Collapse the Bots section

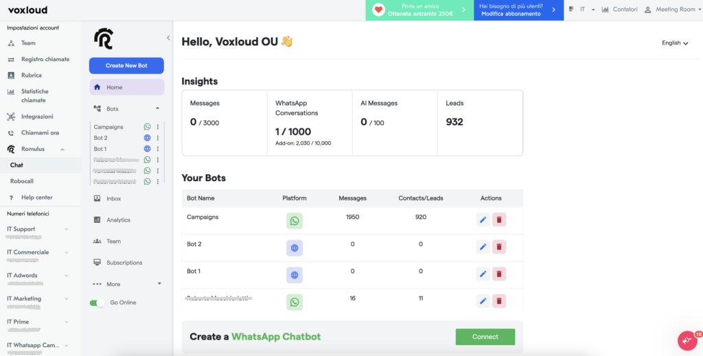tap(157, 108)
